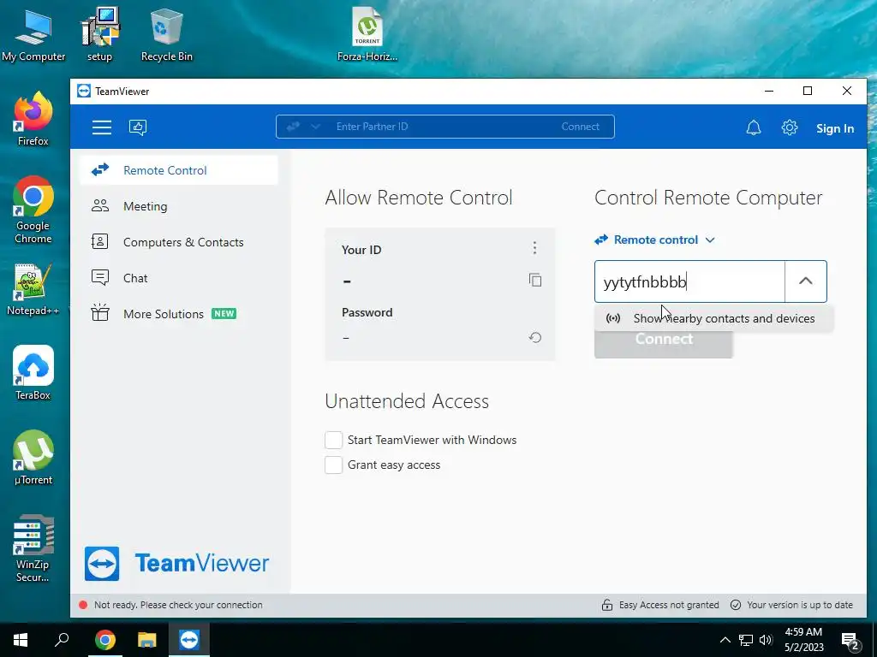Copy Your ID to clipboard
The height and width of the screenshot is (657, 877).
coord(534,280)
